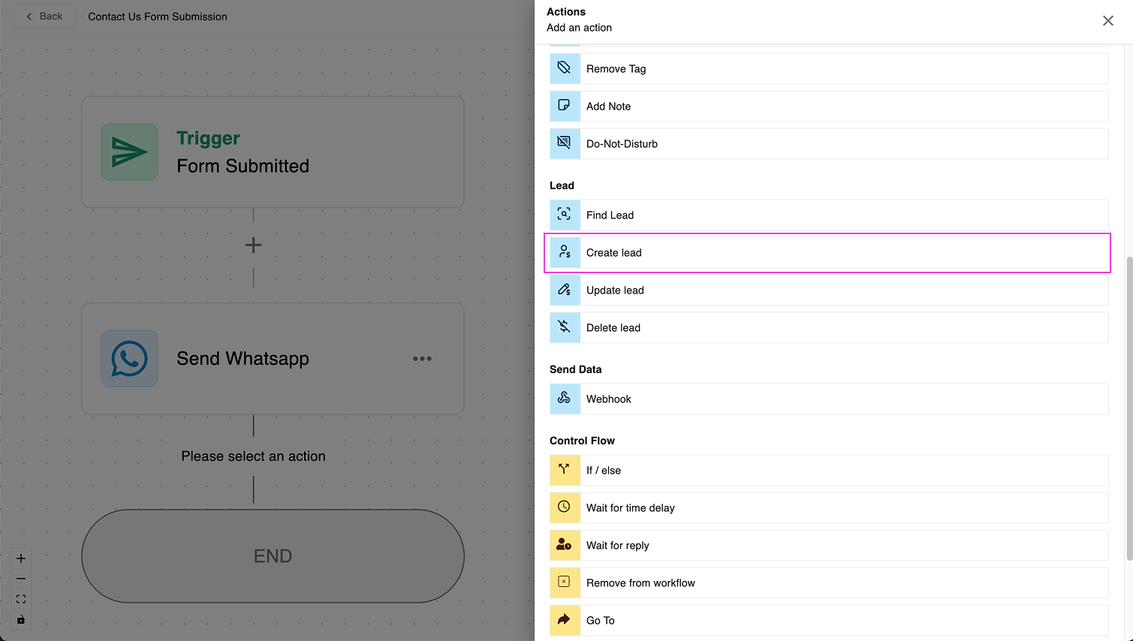Screen dimensions: 1133x641
Task: Select the If / else branch icon
Action: coord(565,470)
